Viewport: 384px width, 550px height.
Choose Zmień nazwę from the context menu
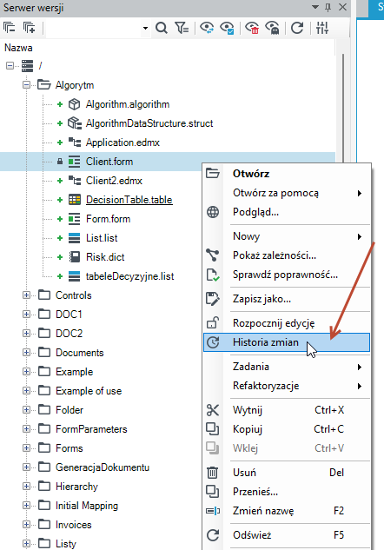click(x=287, y=511)
